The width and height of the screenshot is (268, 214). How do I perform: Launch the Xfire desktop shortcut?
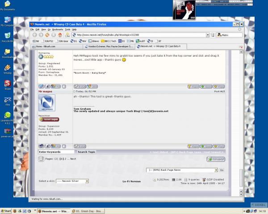coord(8,101)
